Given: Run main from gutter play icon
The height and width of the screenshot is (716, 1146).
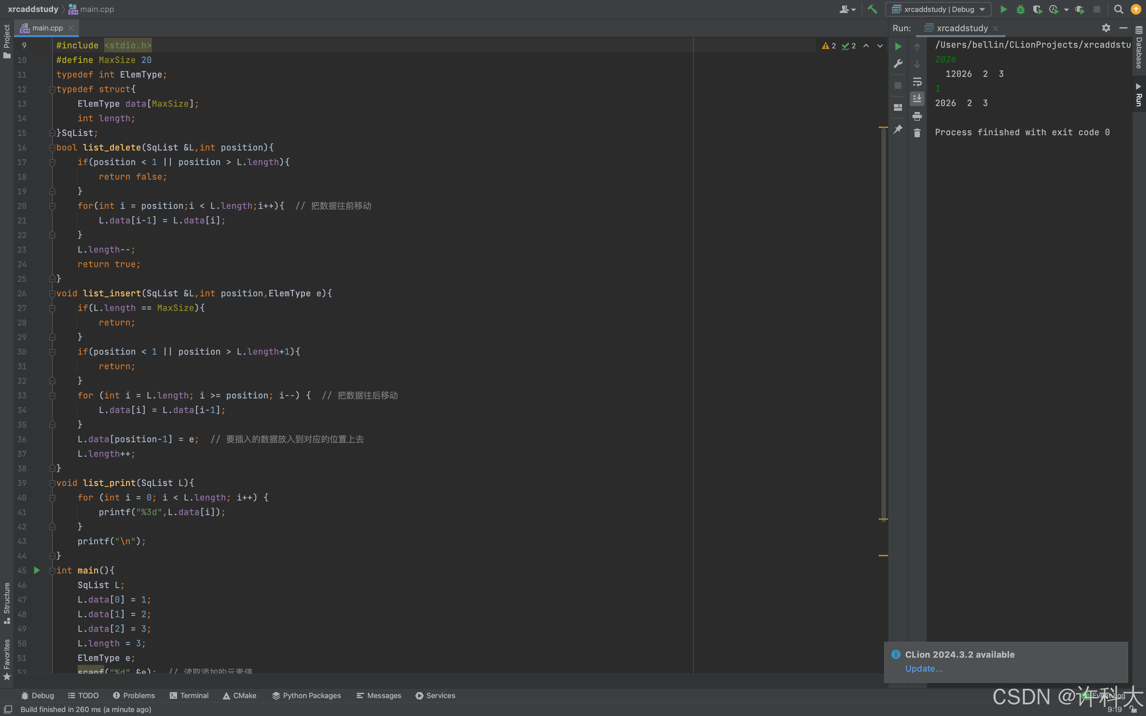Looking at the screenshot, I should [36, 570].
